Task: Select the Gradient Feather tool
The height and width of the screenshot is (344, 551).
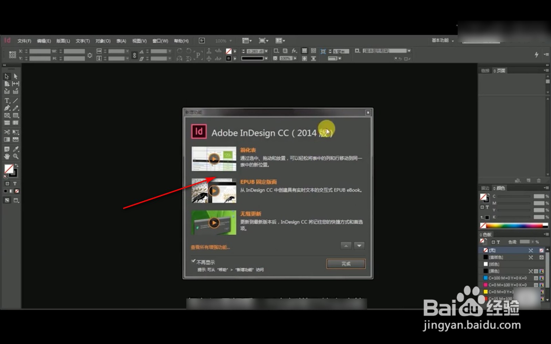Action: point(15,140)
